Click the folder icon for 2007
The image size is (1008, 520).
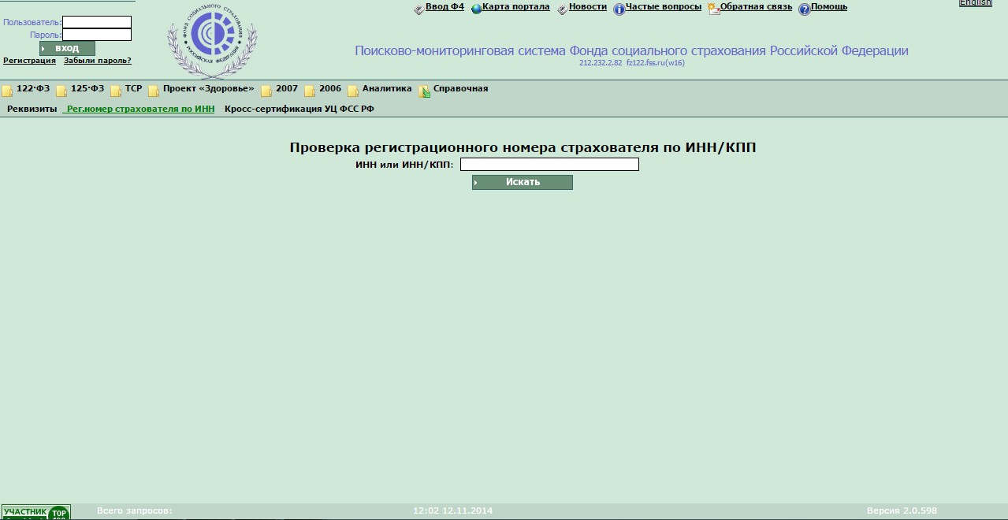pos(266,90)
